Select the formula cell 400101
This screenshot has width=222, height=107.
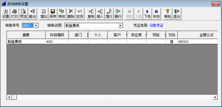[x=198, y=42]
